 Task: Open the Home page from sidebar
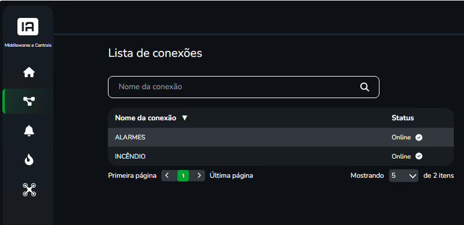click(29, 72)
